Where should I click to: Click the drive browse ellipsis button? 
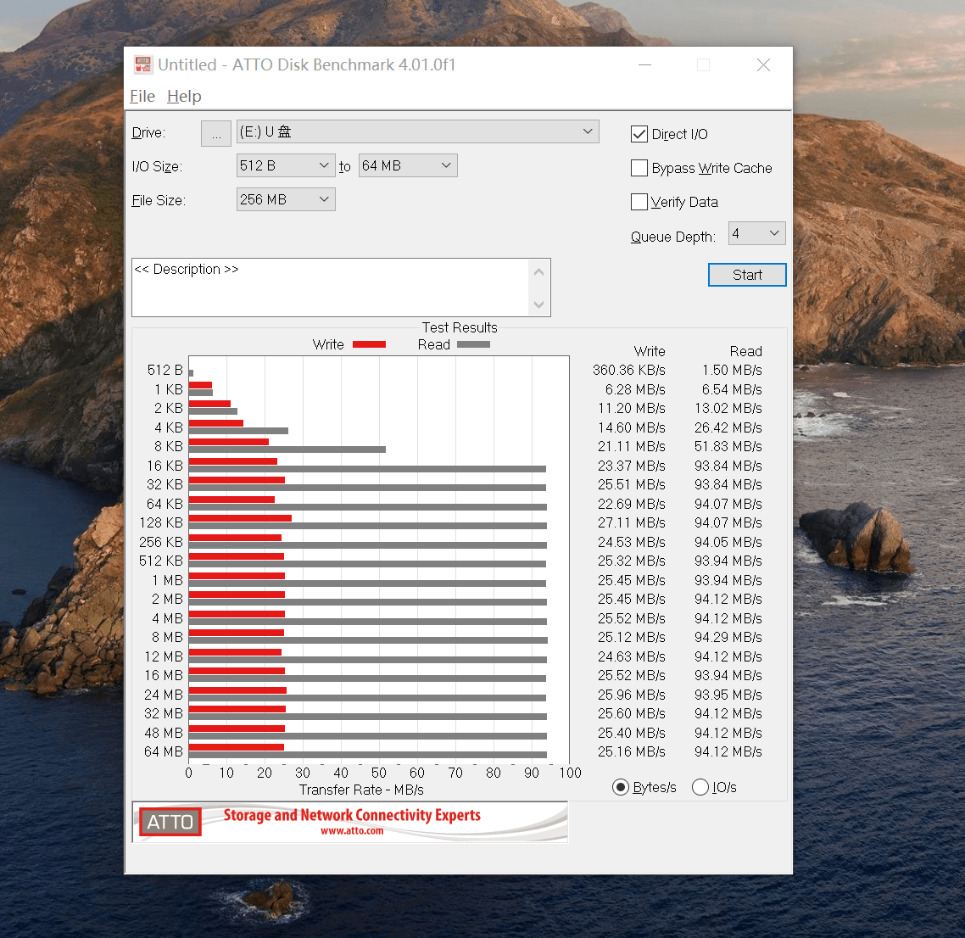(x=216, y=133)
